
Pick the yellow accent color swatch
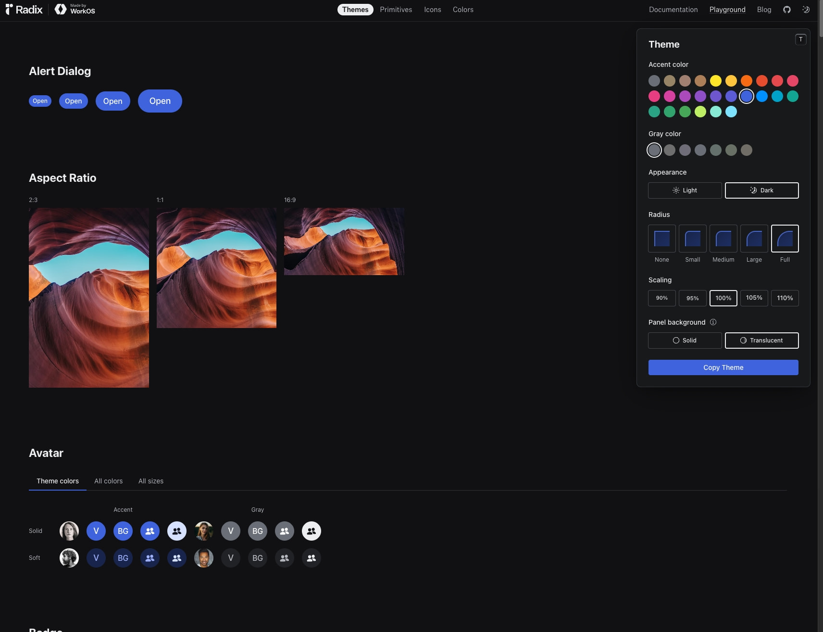pos(716,81)
